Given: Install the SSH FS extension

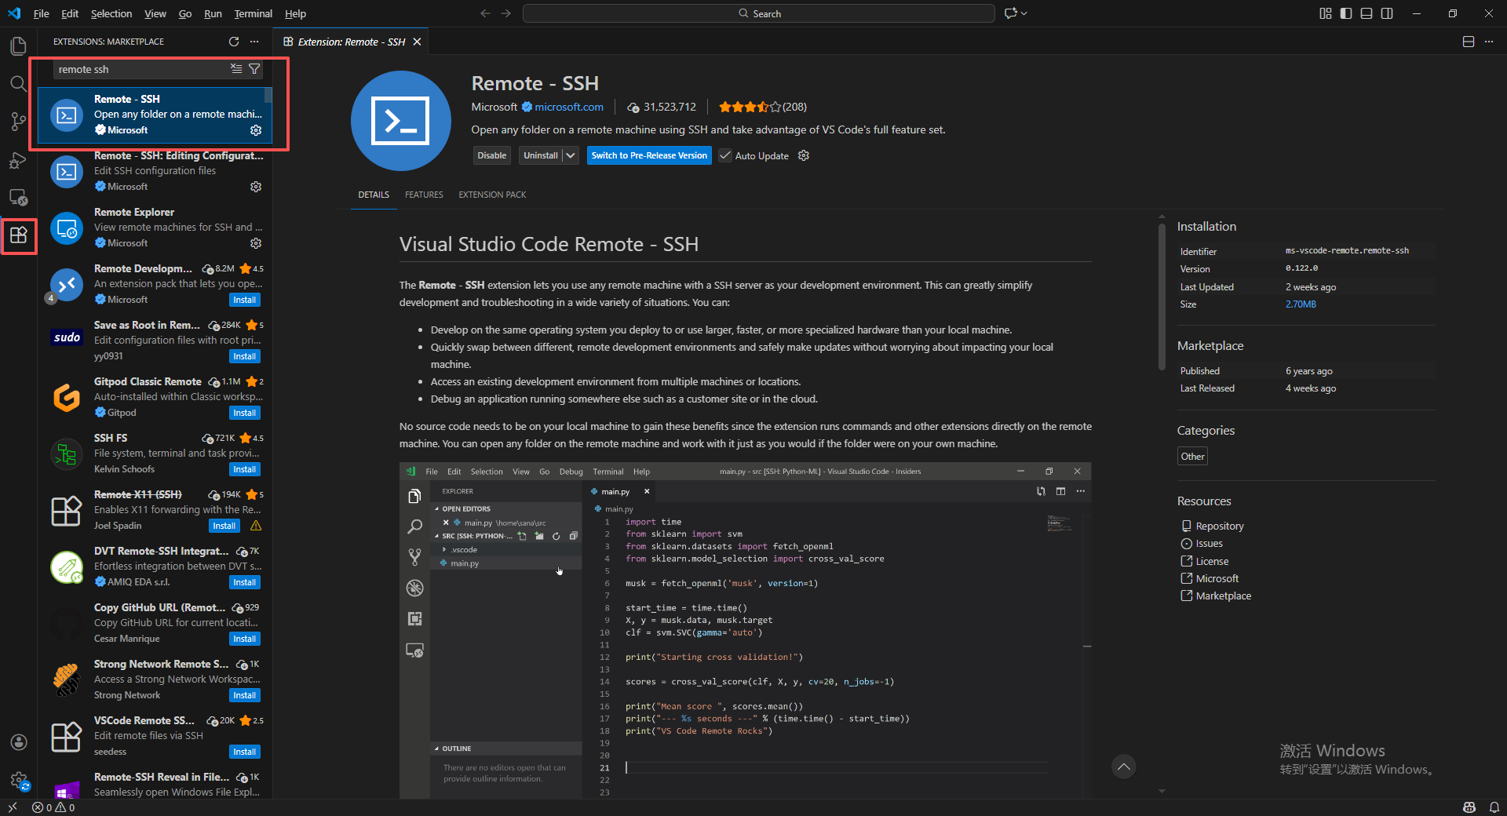Looking at the screenshot, I should click(x=245, y=469).
